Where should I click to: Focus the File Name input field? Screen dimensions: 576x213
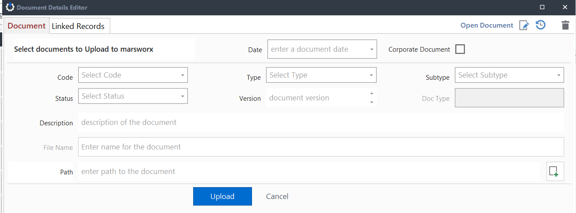click(x=321, y=147)
